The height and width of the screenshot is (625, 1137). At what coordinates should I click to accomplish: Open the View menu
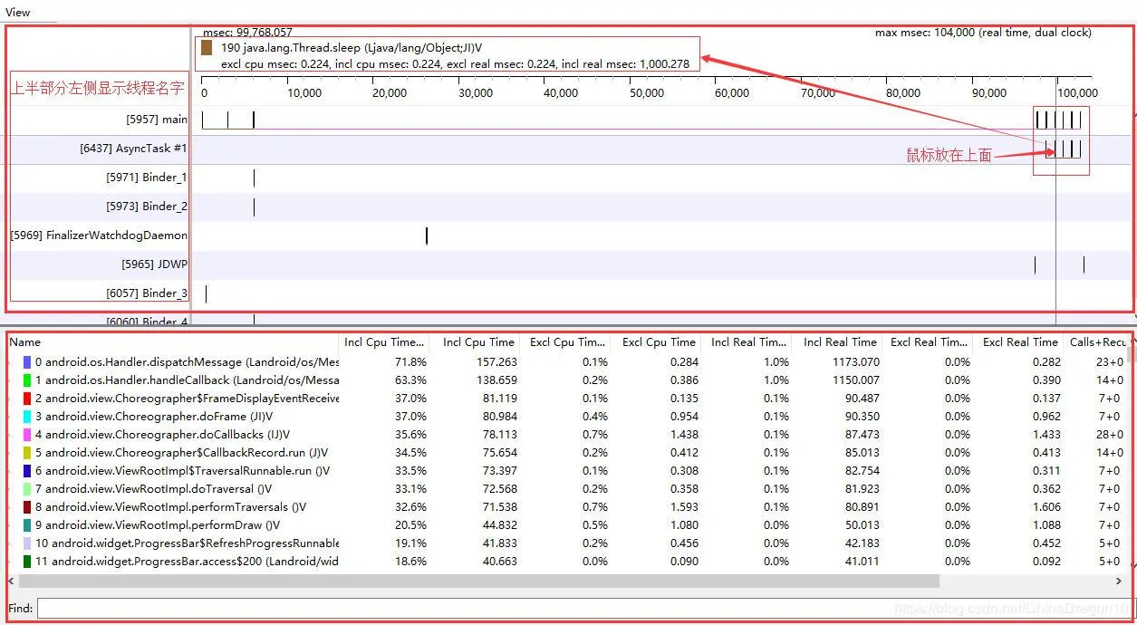[17, 12]
